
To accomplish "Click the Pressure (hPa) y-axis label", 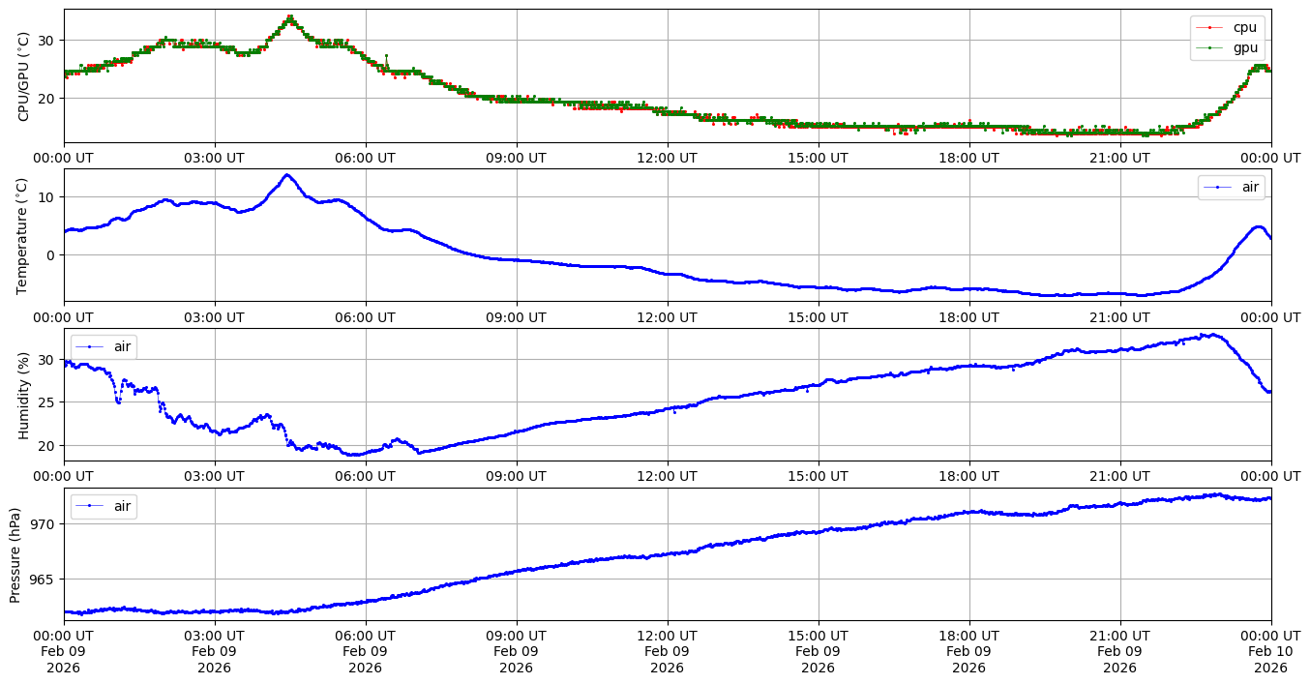I will (16, 554).
